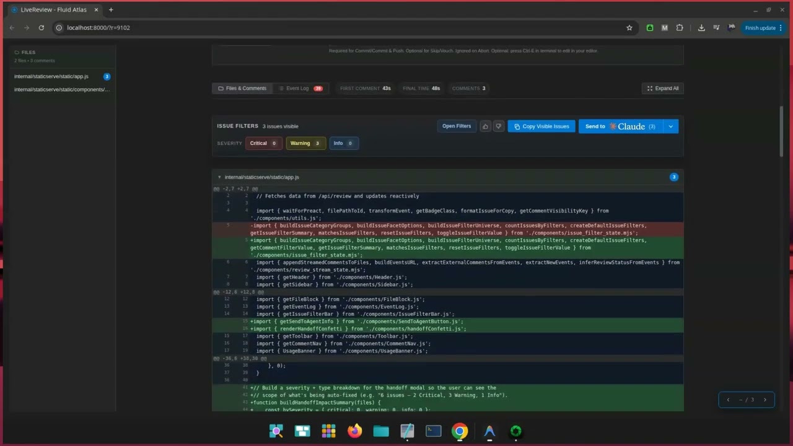
Task: Open the green aperture app in taskbar
Action: coord(516,432)
